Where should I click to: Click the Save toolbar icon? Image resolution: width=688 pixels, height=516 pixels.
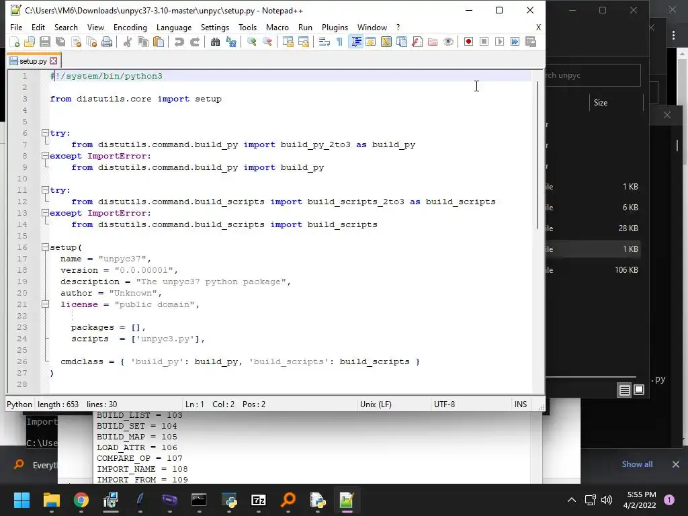pyautogui.click(x=45, y=42)
